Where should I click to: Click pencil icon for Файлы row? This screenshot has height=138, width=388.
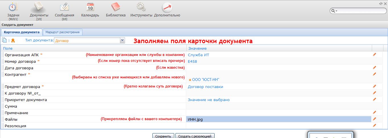pos(374,119)
